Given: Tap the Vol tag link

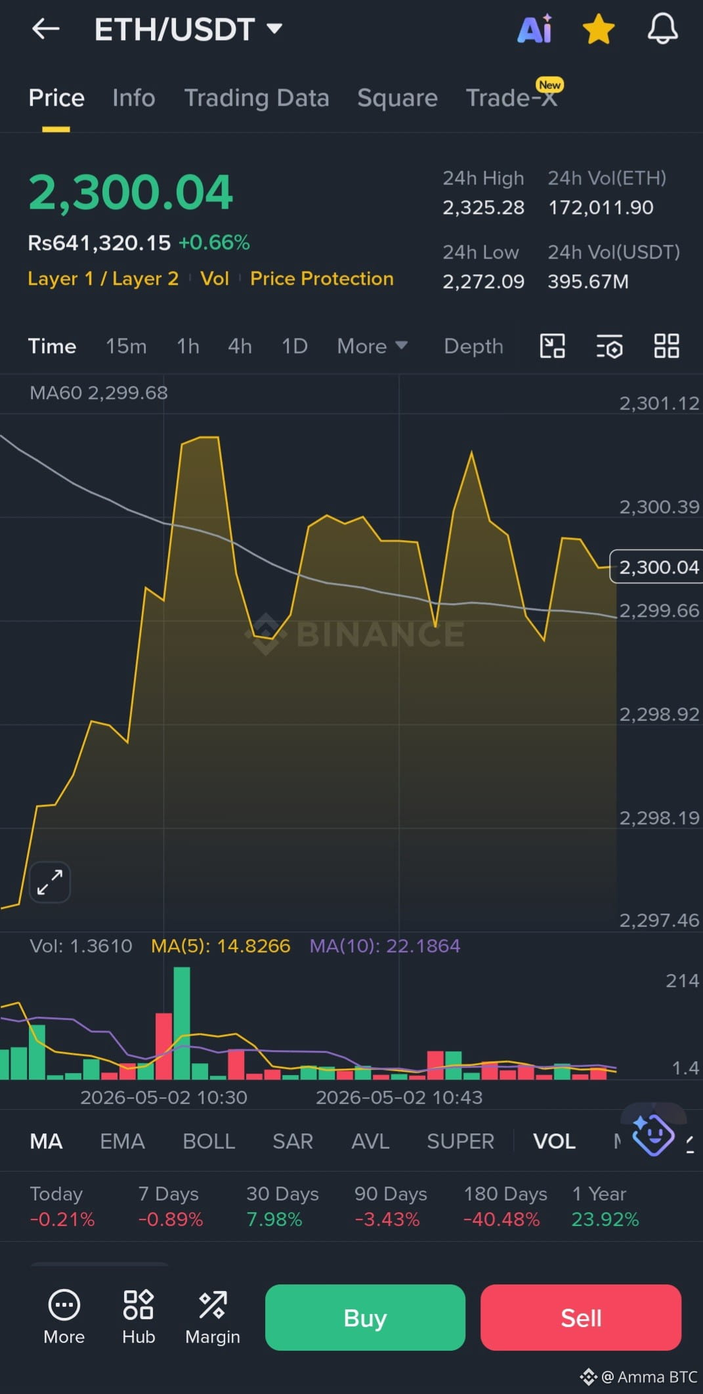Looking at the screenshot, I should point(215,278).
